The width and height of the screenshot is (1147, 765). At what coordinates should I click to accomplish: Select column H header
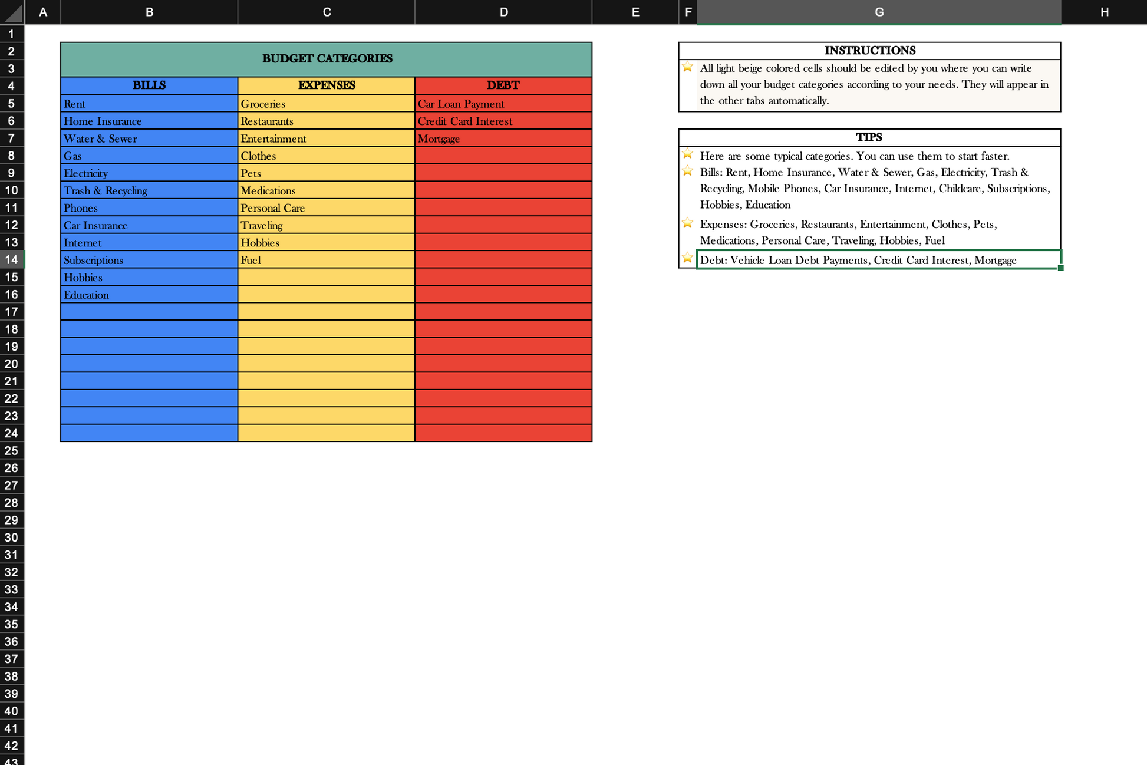pyautogui.click(x=1104, y=12)
